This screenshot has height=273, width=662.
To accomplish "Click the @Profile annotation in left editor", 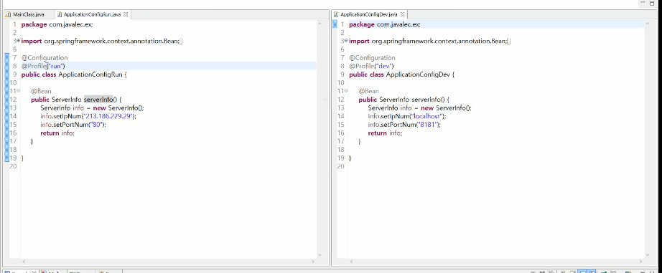I will [x=34, y=66].
